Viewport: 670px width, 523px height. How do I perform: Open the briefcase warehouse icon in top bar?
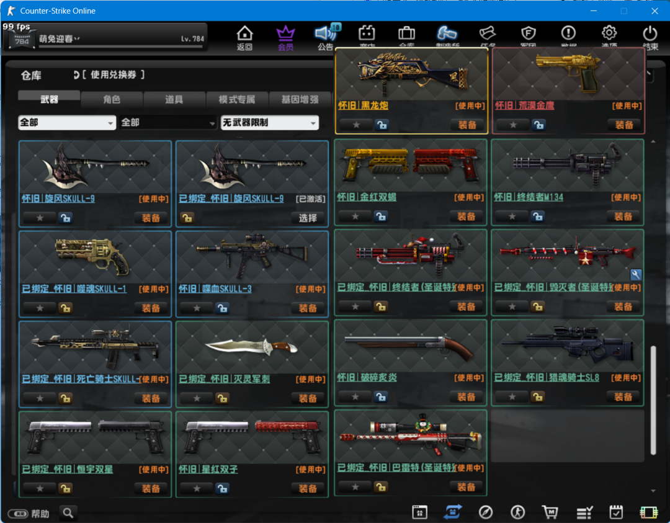coord(406,34)
